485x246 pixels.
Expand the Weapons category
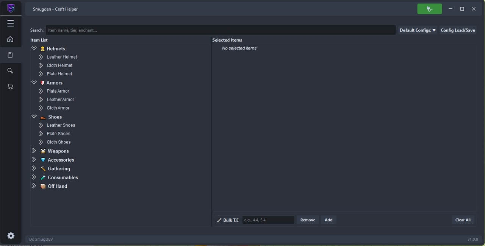click(34, 151)
